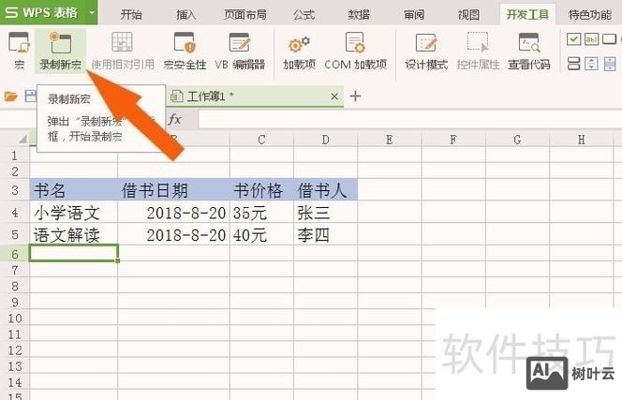
Task: Click into the formula bar input
Action: 410,119
